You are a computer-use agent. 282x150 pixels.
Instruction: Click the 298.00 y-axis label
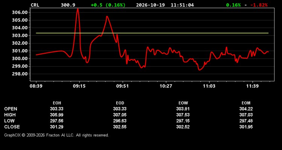(x=20, y=74)
